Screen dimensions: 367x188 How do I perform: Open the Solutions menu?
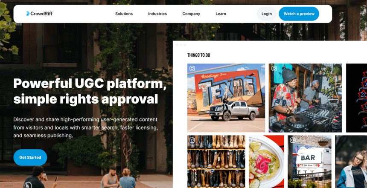click(124, 14)
